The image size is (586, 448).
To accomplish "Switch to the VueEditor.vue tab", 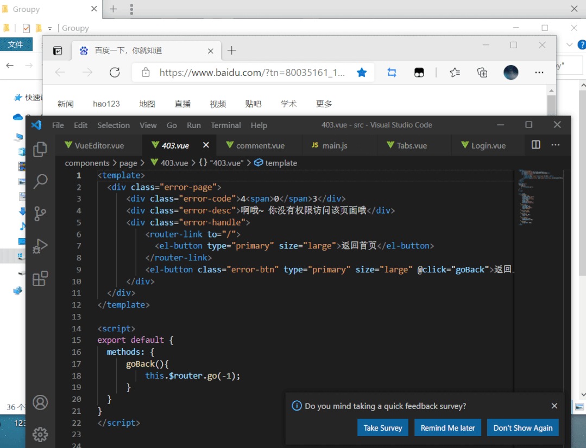I will coord(99,145).
